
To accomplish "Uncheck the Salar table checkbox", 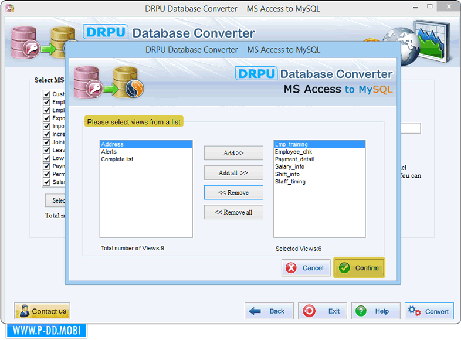I will (46, 182).
